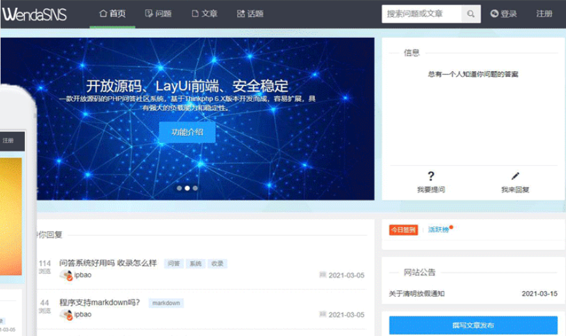Click the 2021-03-15 announcement date
The image size is (566, 336).
click(539, 294)
